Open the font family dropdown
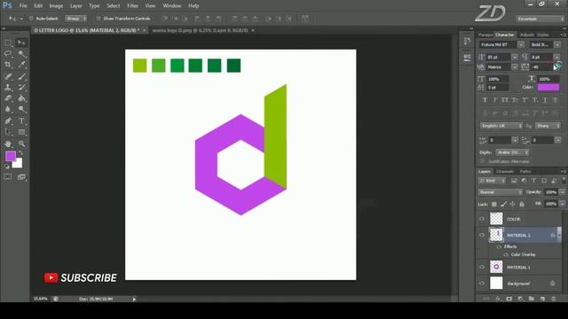Viewport: 568px width, 319px height. click(521, 45)
